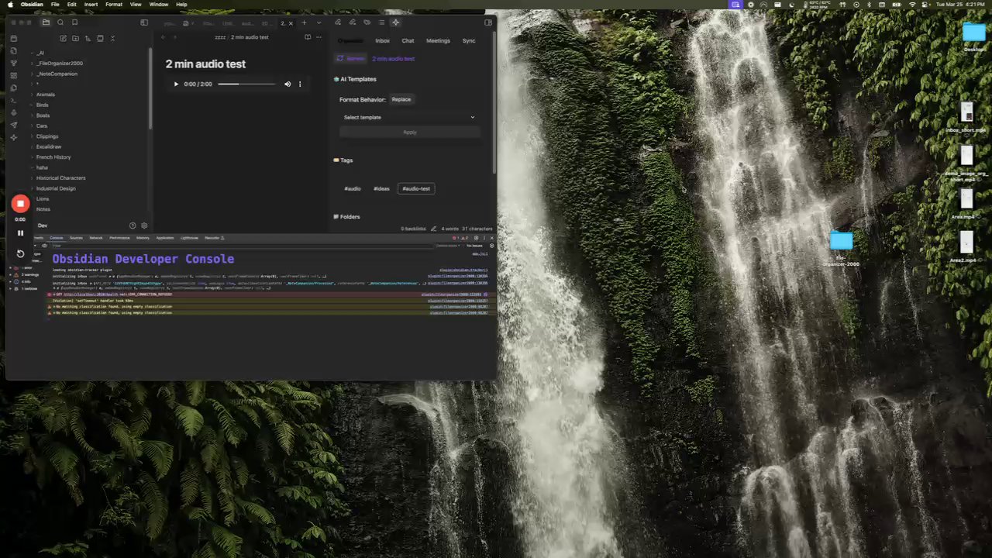Open the search magnifier in the sidebar
Screen dimensions: 992x558
tap(60, 22)
